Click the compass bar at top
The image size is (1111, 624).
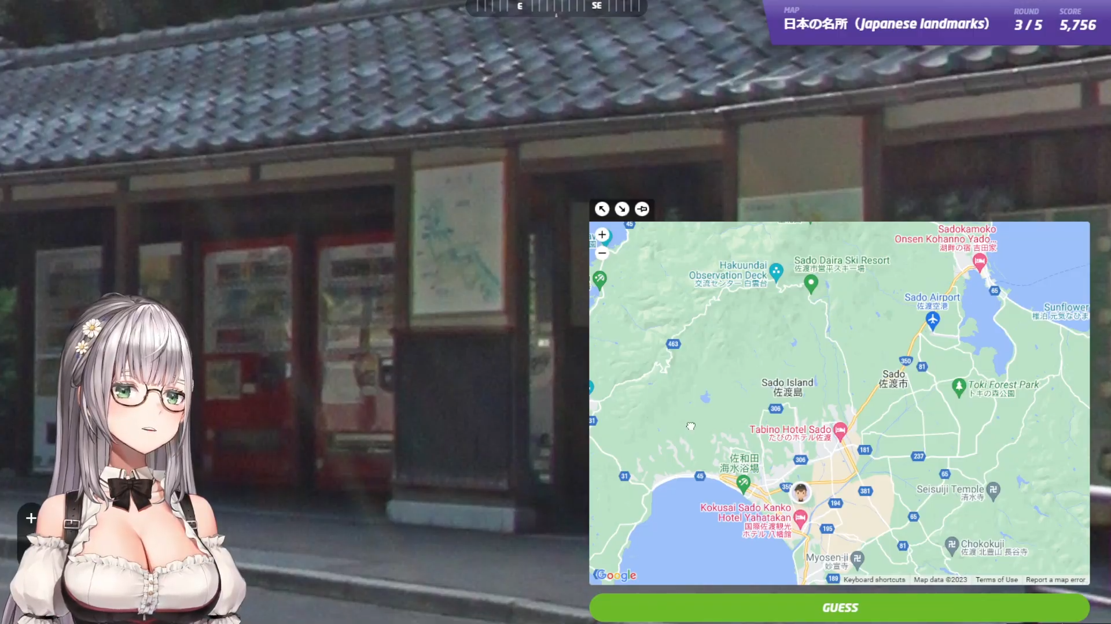[x=555, y=7]
